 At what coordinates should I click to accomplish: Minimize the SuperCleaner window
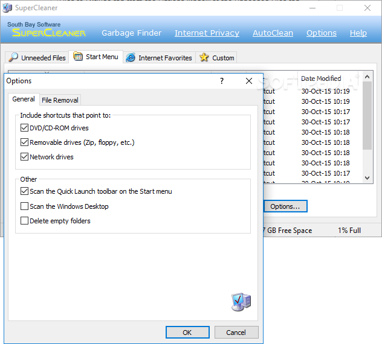coord(312,8)
